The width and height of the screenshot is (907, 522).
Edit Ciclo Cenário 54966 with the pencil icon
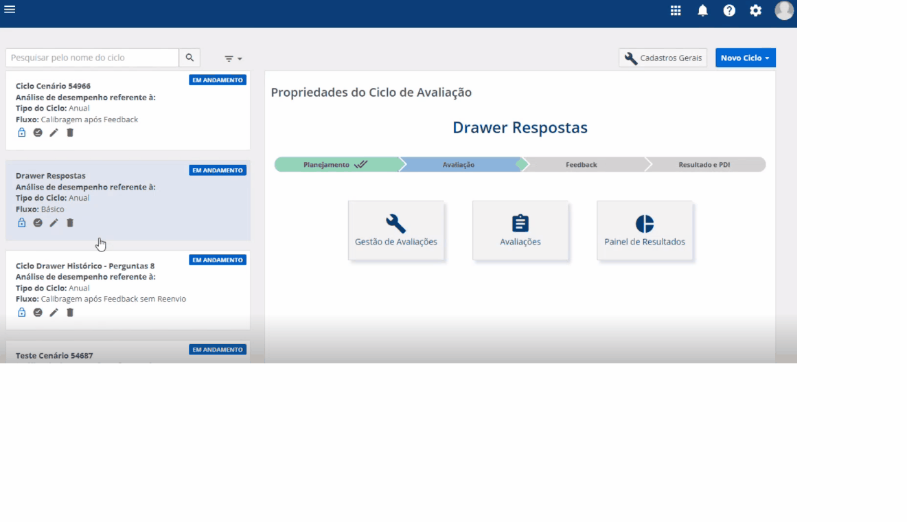tap(54, 132)
